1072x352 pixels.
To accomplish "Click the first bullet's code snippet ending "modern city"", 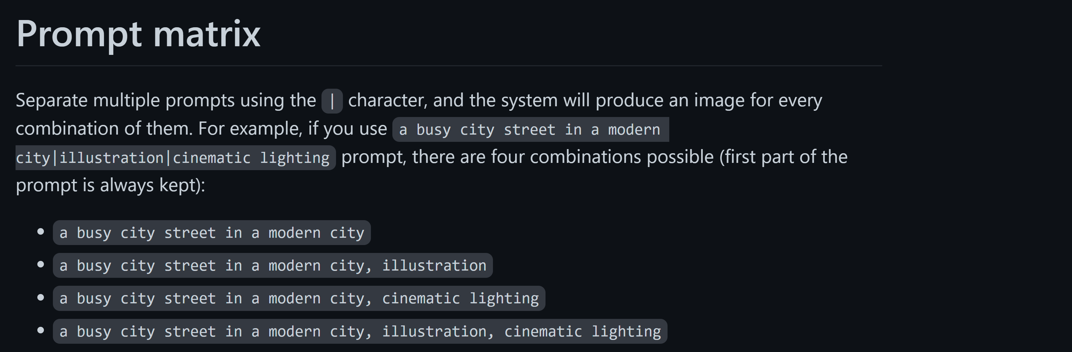I will [x=212, y=233].
